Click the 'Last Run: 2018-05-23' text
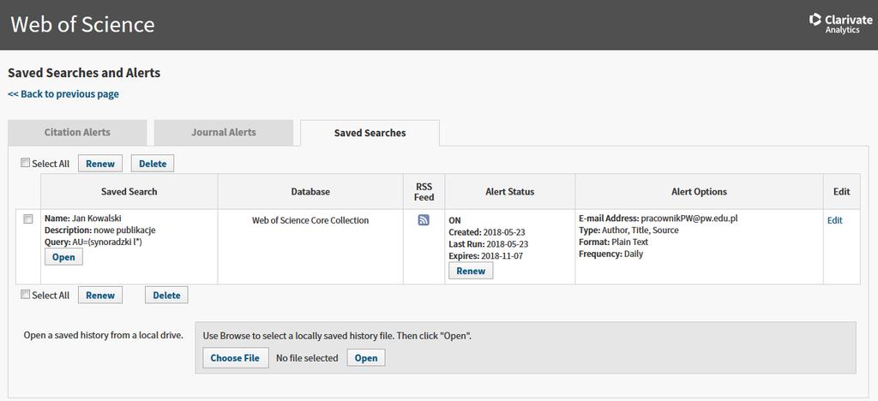 [488, 244]
